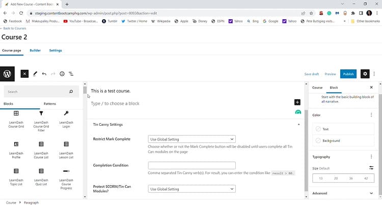This screenshot has width=382, height=205.
Task: Click the block search magnifier icon
Action: click(x=71, y=92)
